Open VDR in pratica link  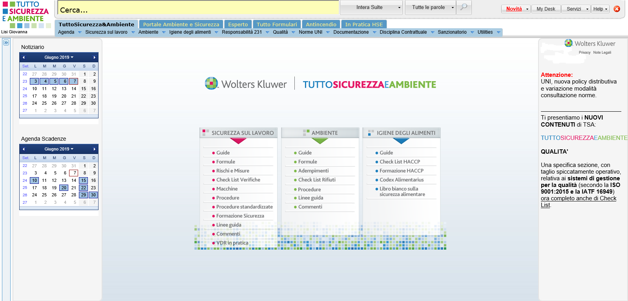(x=232, y=243)
